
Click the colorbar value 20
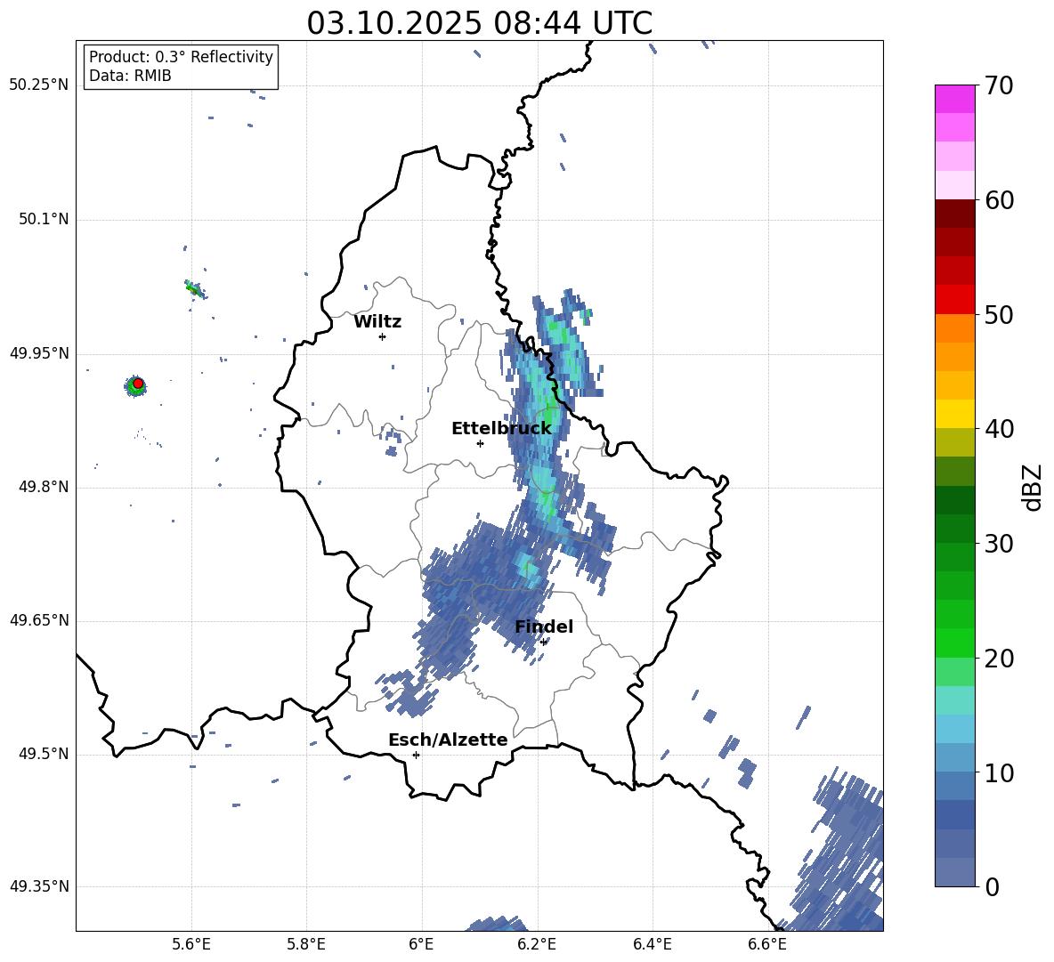pos(1000,659)
